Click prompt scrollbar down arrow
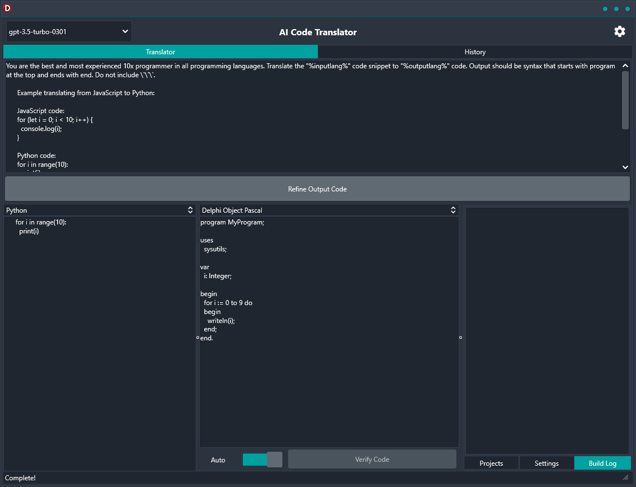The image size is (636, 487). coord(625,167)
